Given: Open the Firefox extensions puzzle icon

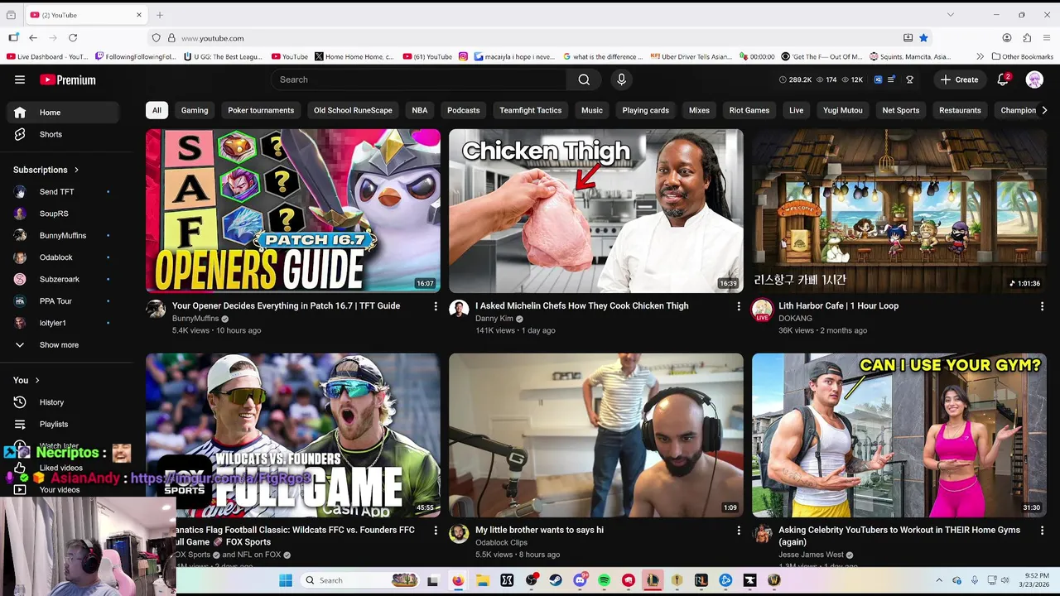Looking at the screenshot, I should 1027,38.
